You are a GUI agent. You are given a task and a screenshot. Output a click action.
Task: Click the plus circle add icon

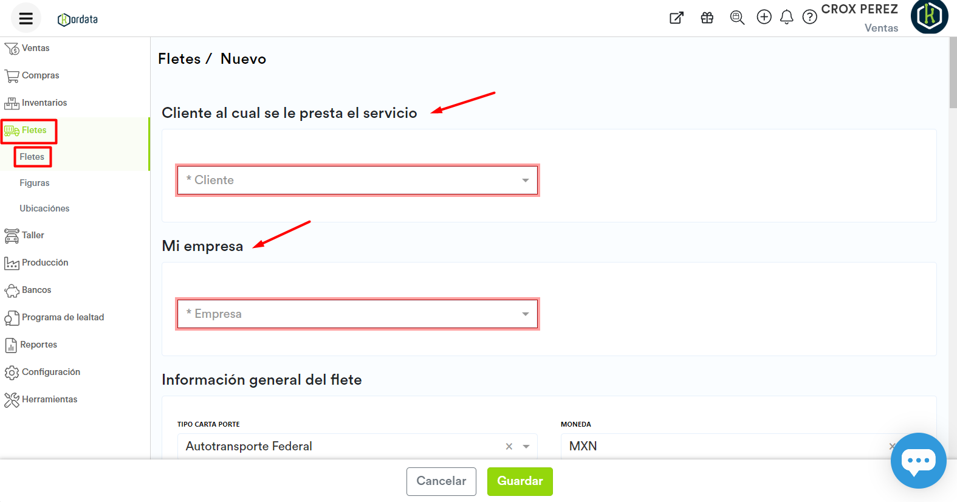pos(764,17)
